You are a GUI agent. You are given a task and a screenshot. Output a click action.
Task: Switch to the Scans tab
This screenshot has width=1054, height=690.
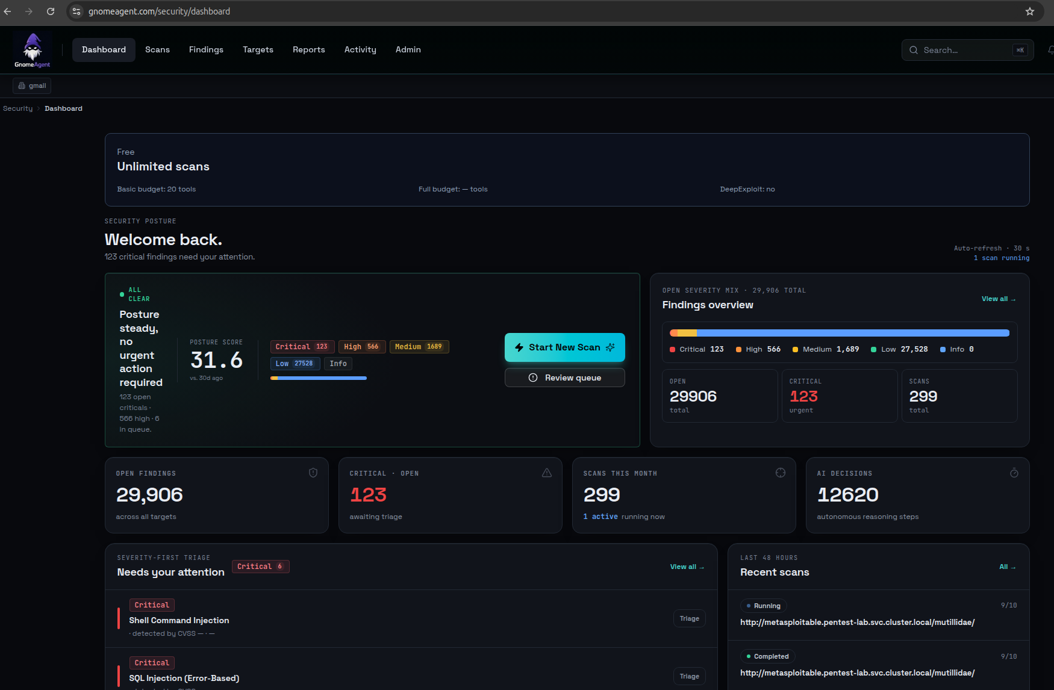pos(157,50)
